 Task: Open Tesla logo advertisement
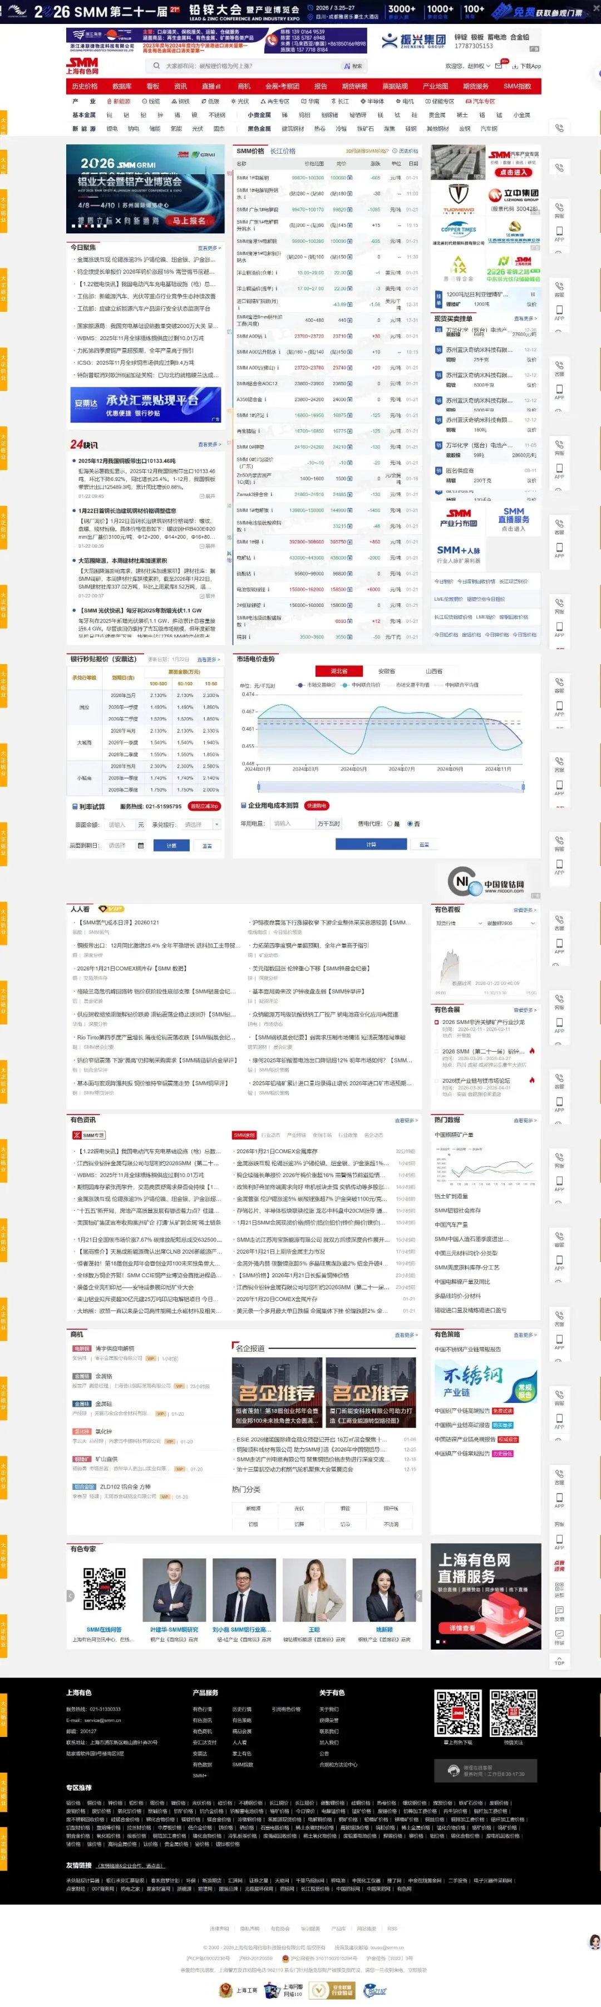tap(459, 198)
